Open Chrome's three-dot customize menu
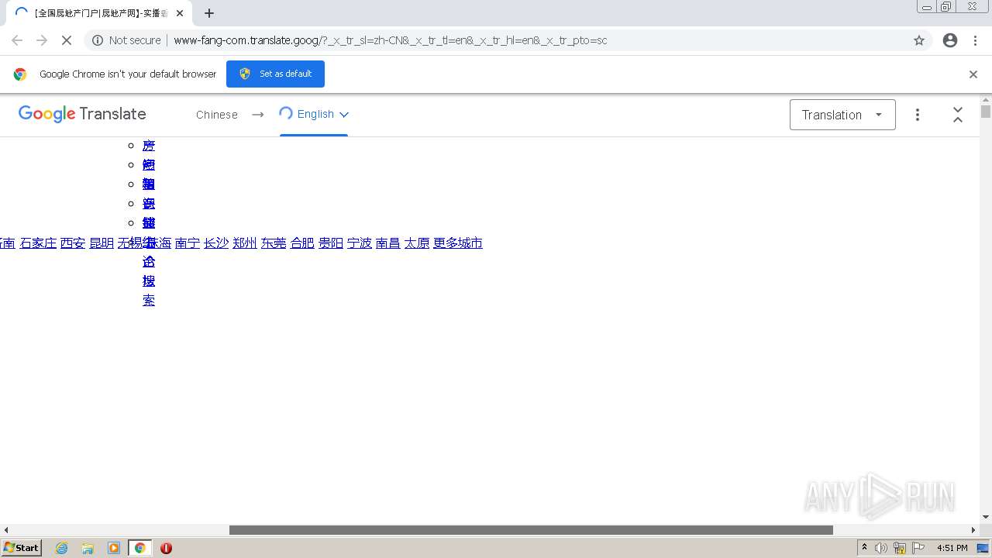Image resolution: width=992 pixels, height=558 pixels. (x=975, y=40)
